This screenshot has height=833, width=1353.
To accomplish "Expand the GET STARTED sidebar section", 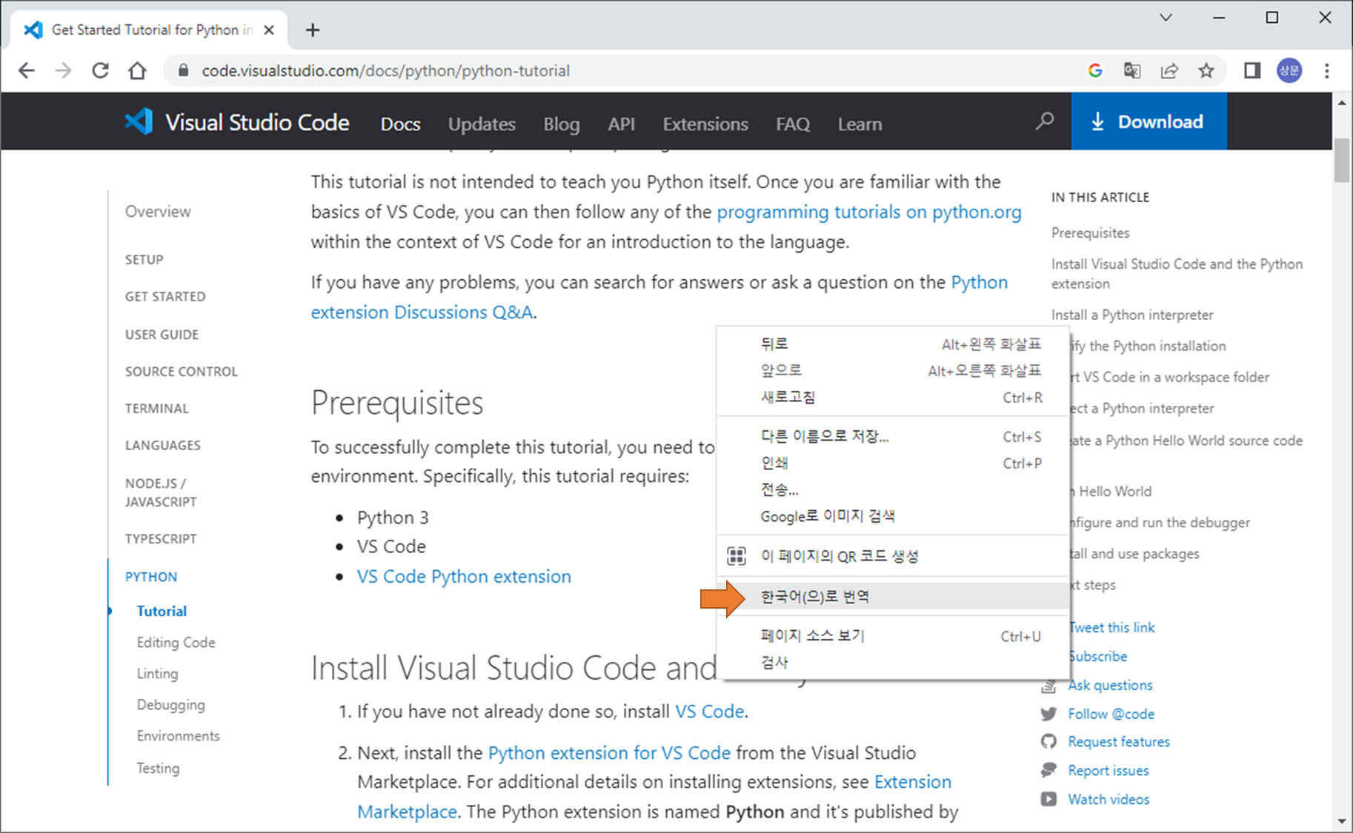I will point(165,296).
